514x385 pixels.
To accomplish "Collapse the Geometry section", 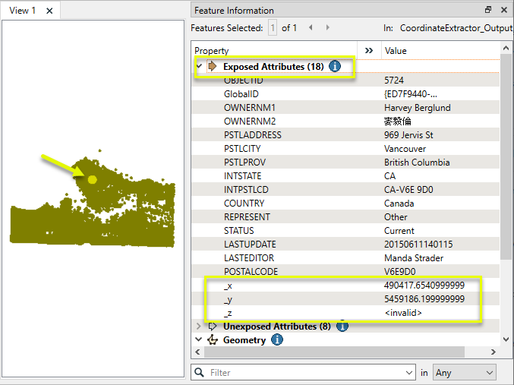I will [199, 340].
